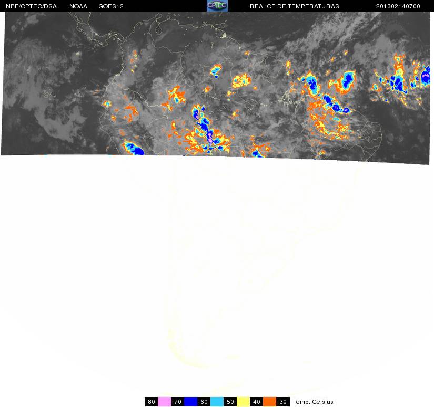The width and height of the screenshot is (434, 407).
Task: Click the -30 legend value
Action: [282, 402]
